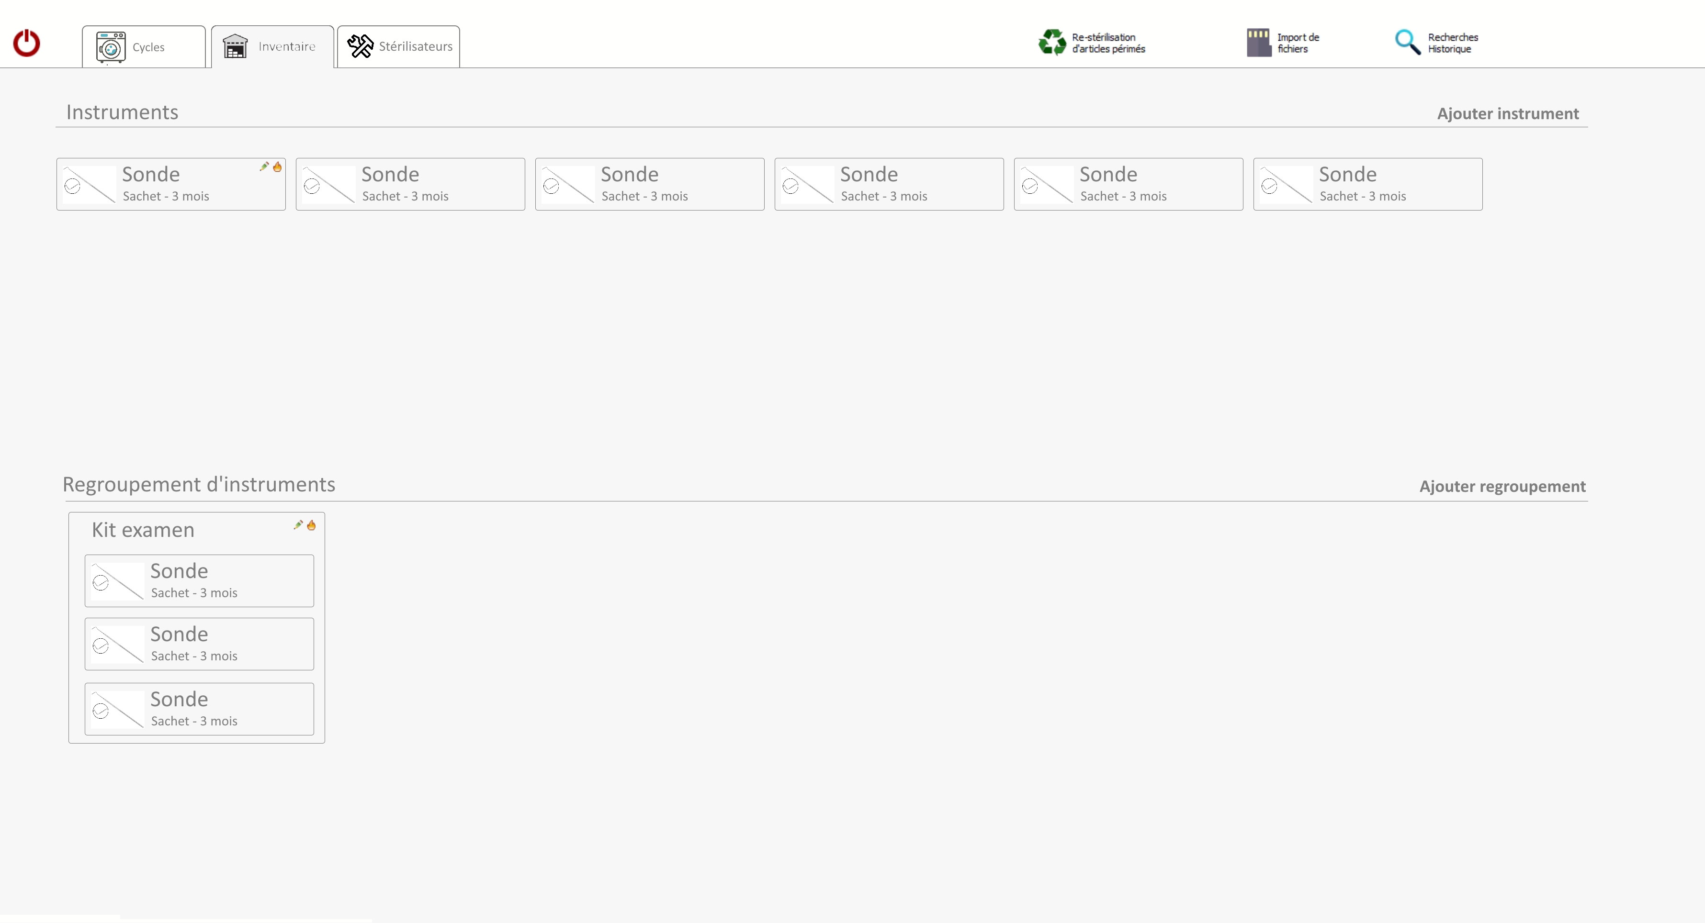
Task: Select the second Sonde card in Instruments
Action: tap(410, 184)
